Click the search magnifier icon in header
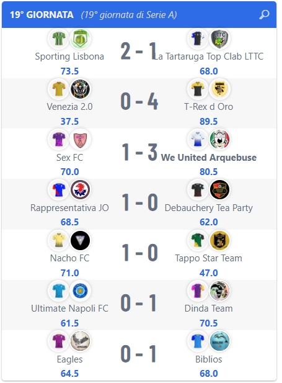The image size is (282, 383). click(x=264, y=15)
